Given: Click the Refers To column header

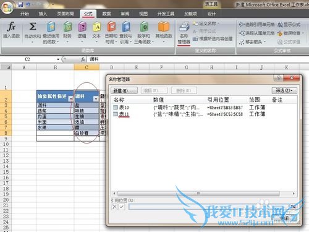Looking at the screenshot, I should tap(218, 100).
